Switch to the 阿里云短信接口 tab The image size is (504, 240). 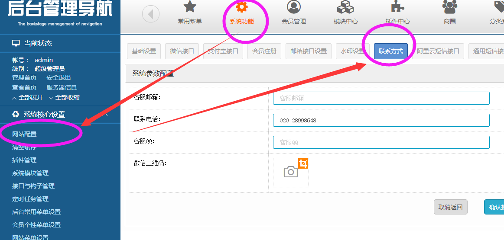(x=438, y=51)
